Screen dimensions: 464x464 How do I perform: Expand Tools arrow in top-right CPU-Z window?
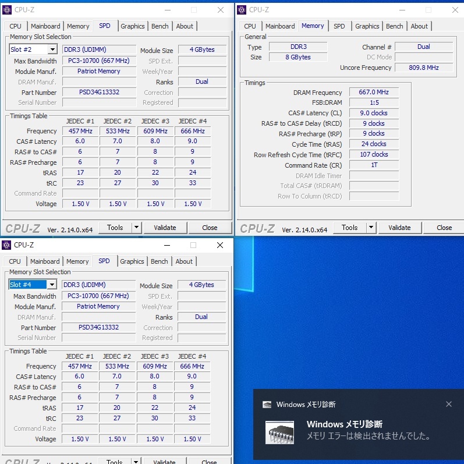371,228
